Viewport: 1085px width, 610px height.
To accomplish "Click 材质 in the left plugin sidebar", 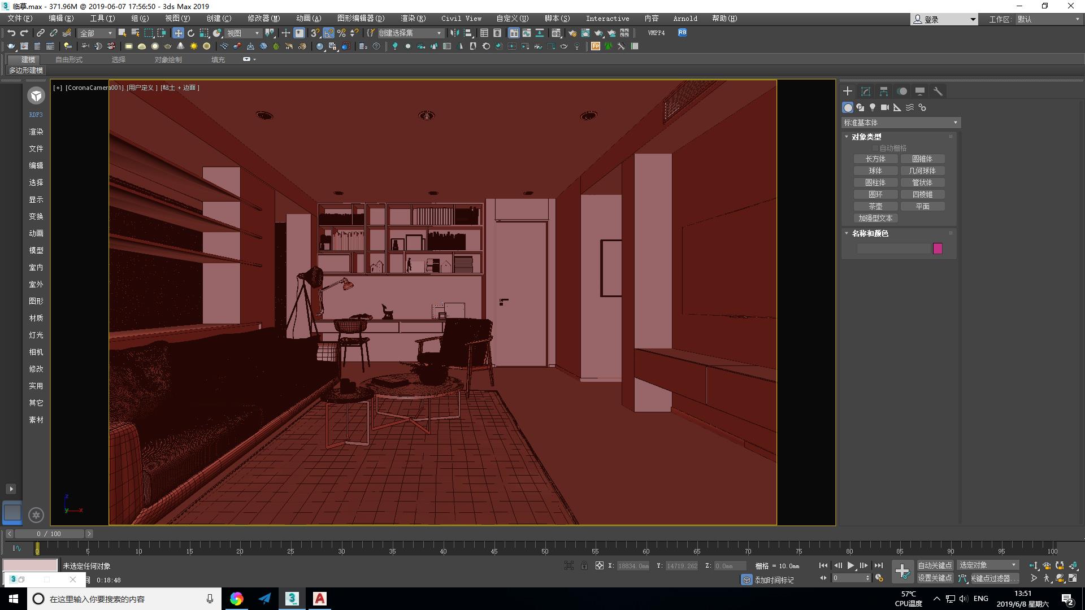I will coord(36,318).
